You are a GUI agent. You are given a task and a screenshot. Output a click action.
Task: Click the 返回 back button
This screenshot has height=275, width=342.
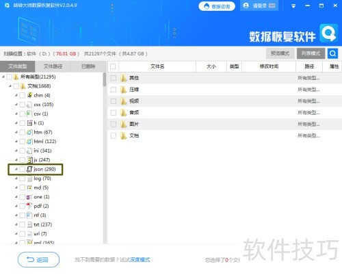(38, 259)
